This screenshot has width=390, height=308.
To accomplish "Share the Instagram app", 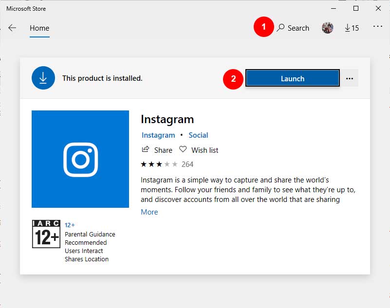I will [x=157, y=150].
